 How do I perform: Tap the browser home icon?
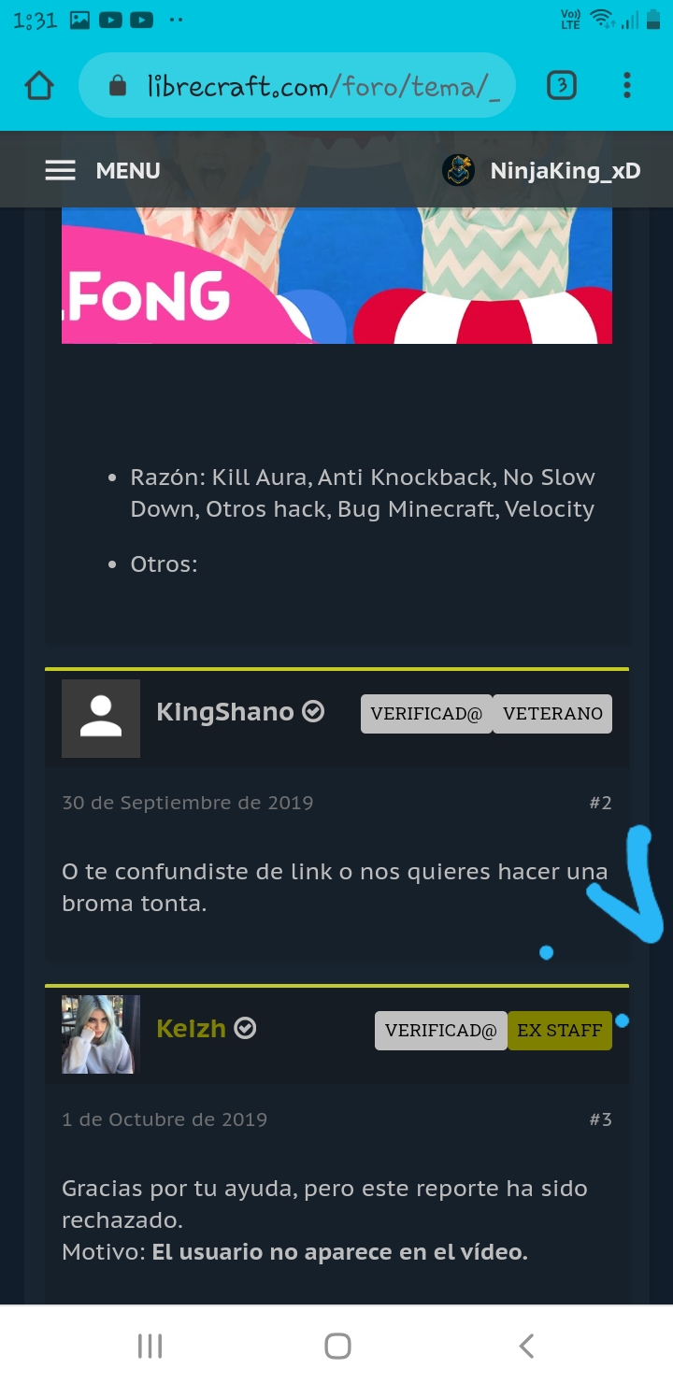tap(39, 86)
